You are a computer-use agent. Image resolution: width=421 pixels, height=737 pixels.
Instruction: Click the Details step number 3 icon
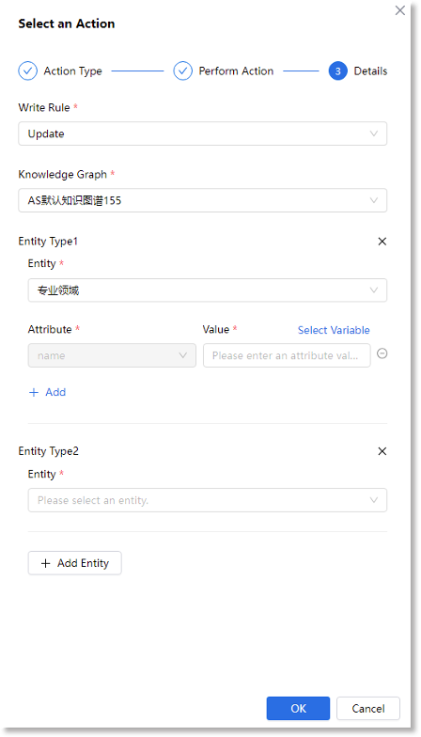(x=338, y=71)
